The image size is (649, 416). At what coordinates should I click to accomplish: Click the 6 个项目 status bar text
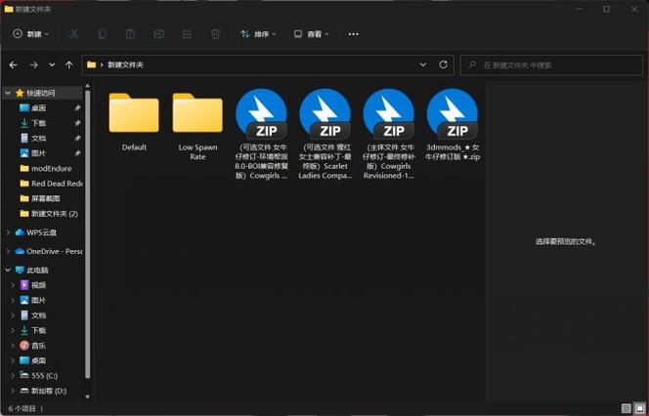pos(22,408)
